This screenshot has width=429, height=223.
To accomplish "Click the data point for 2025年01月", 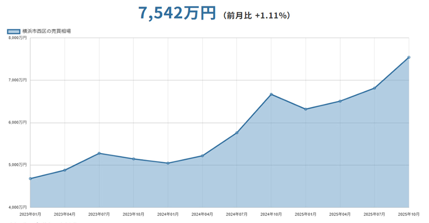I will pyautogui.click(x=305, y=109).
